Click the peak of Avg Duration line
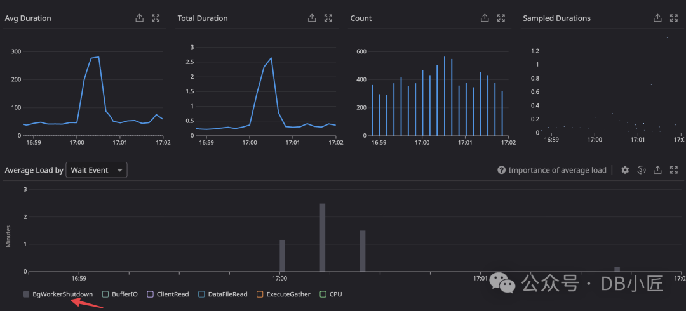 98,57
